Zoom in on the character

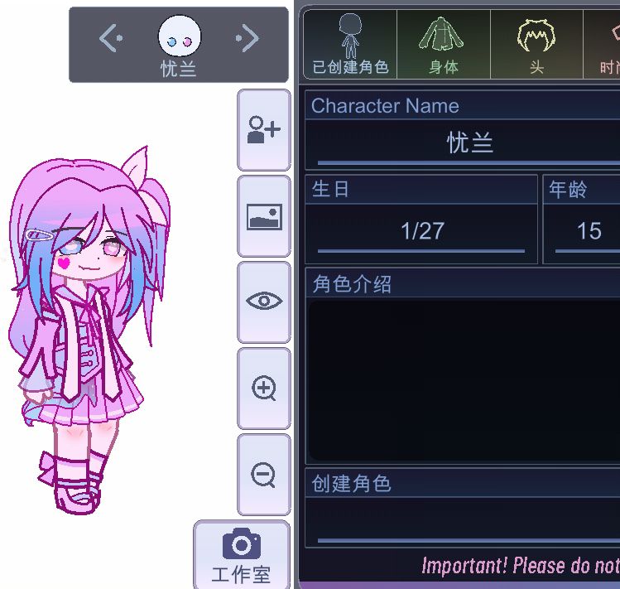click(264, 389)
